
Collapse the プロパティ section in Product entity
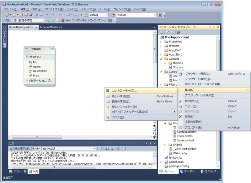click(27, 57)
